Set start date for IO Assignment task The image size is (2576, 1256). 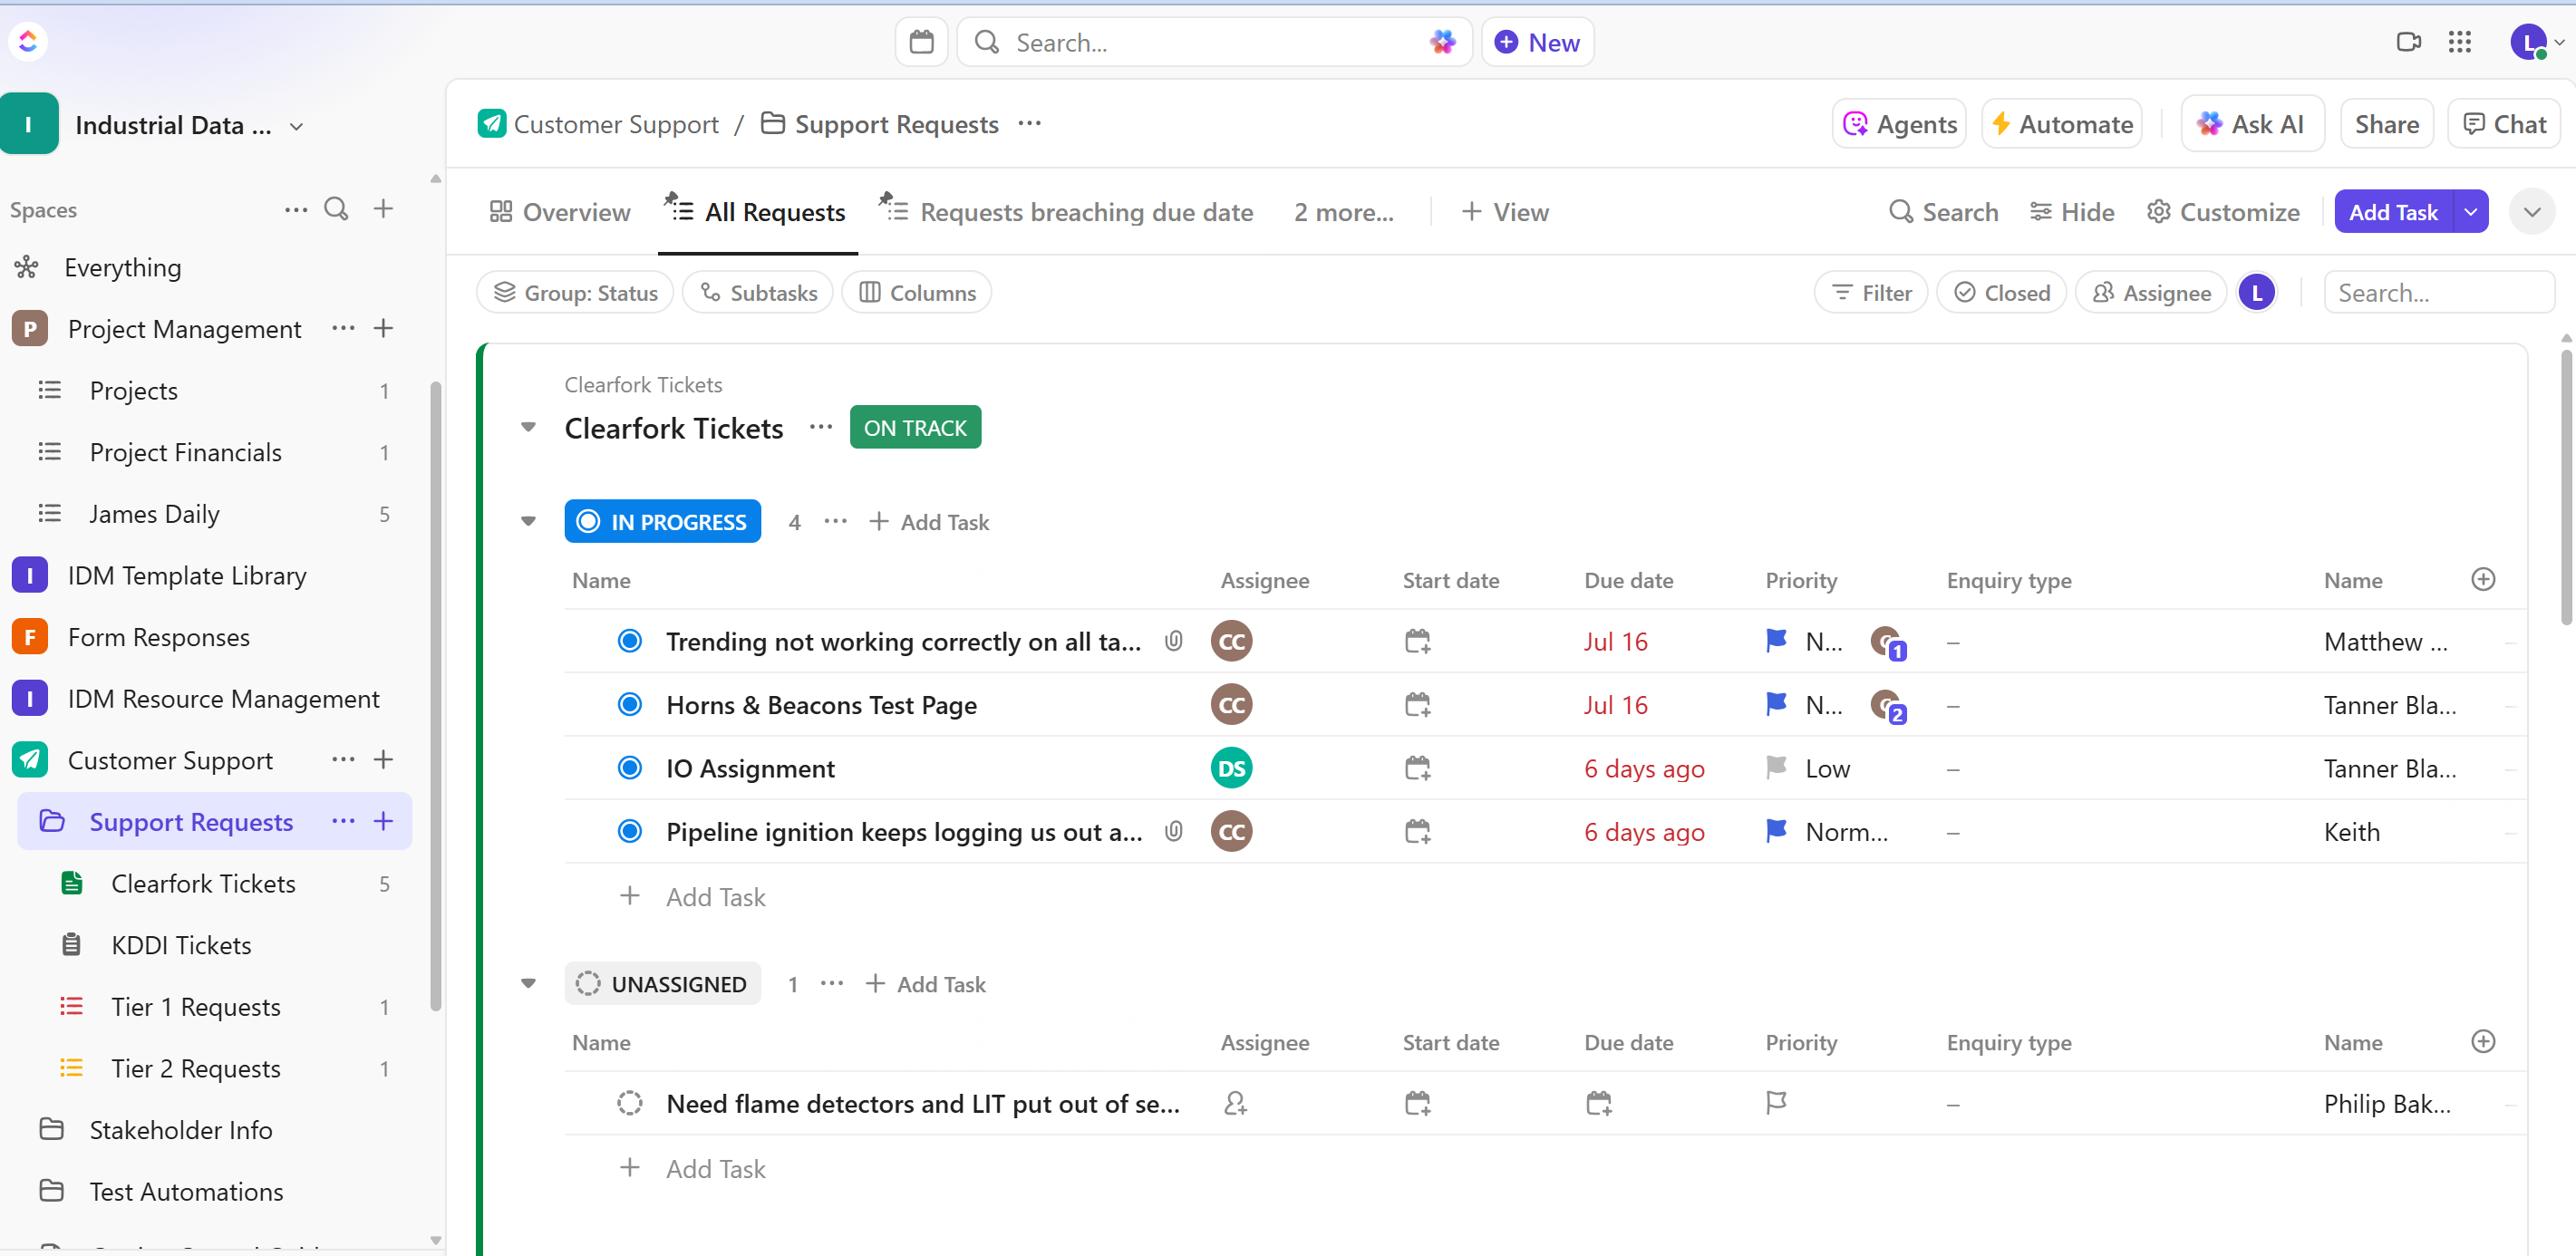tap(1417, 768)
